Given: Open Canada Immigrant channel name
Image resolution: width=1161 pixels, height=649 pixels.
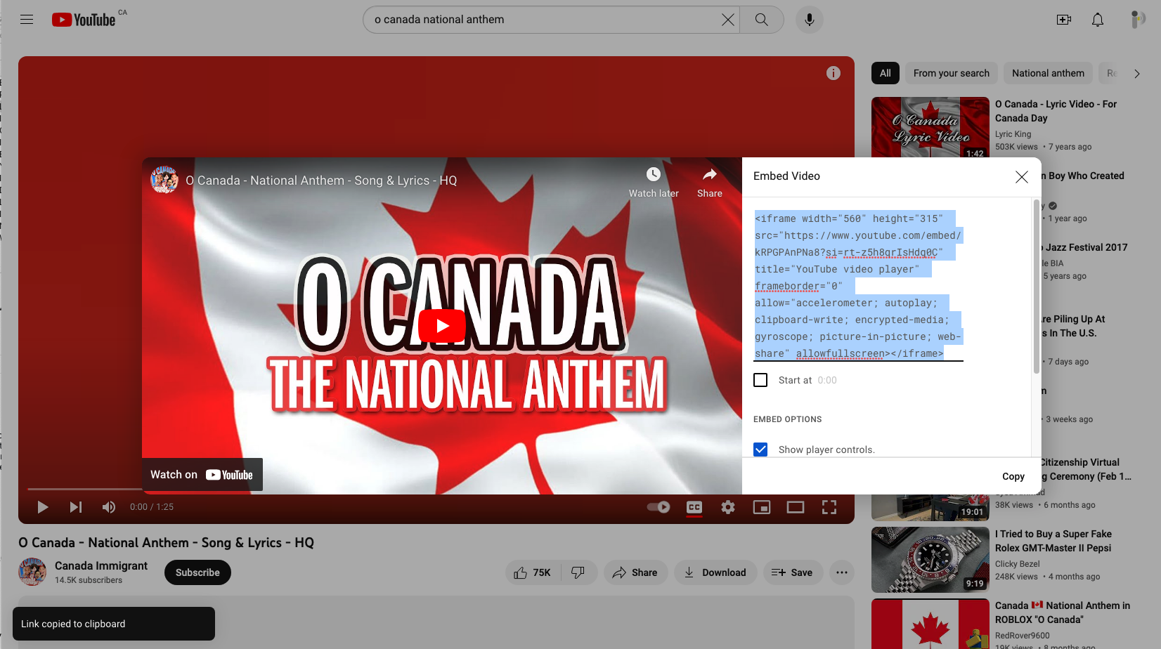Looking at the screenshot, I should 101,565.
